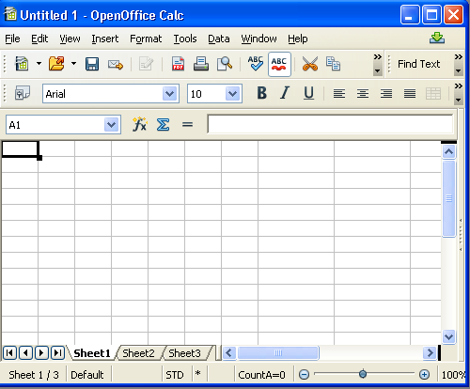470x389 pixels.
Task: Click the Cut scissors icon
Action: (310, 64)
